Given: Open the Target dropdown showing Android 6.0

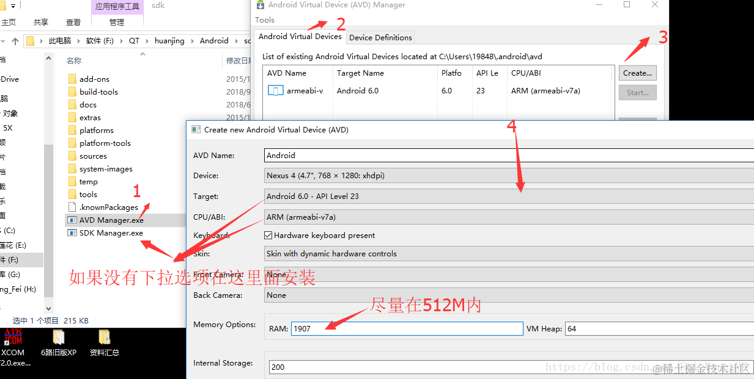Looking at the screenshot, I should pos(509,196).
